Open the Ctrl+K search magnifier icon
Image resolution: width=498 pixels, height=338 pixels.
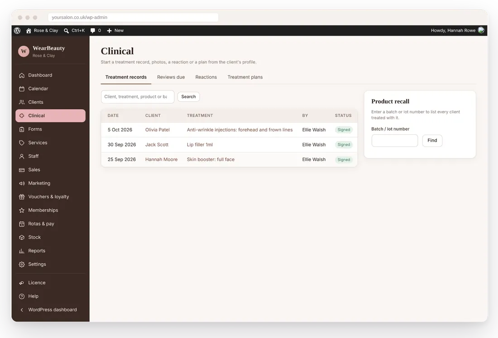click(x=67, y=31)
